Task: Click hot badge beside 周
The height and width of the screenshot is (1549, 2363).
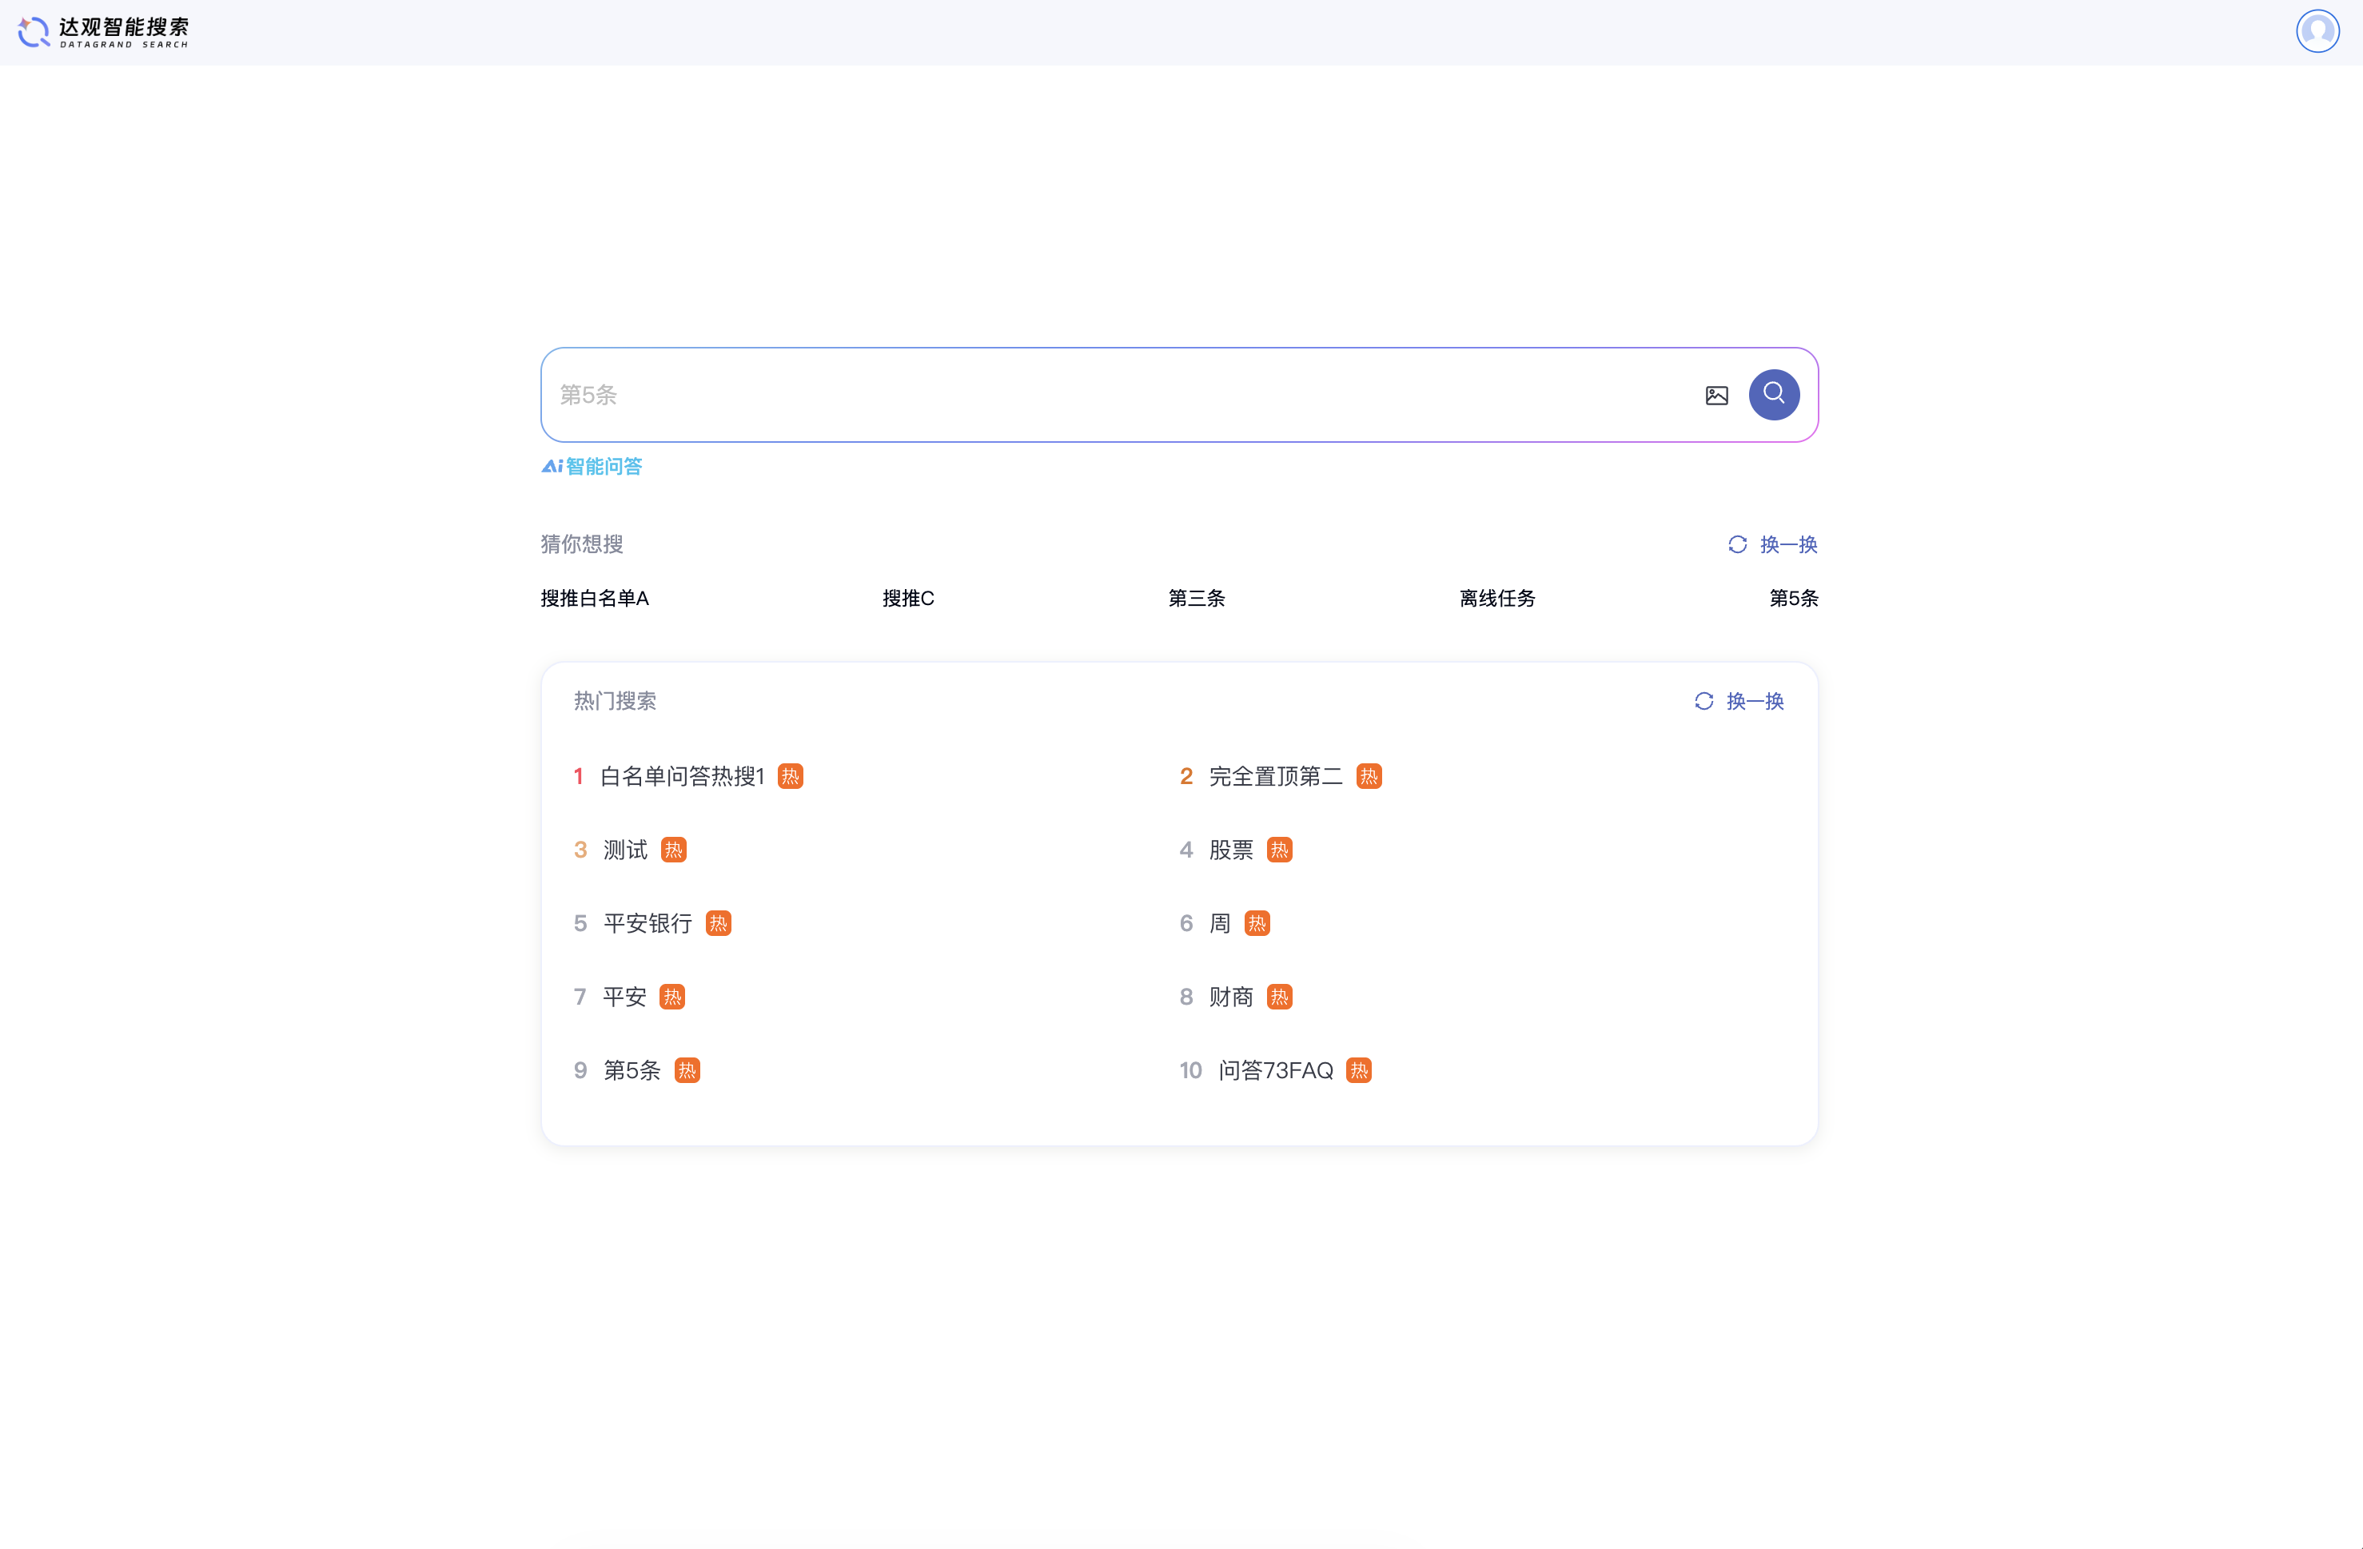Action: point(1257,923)
